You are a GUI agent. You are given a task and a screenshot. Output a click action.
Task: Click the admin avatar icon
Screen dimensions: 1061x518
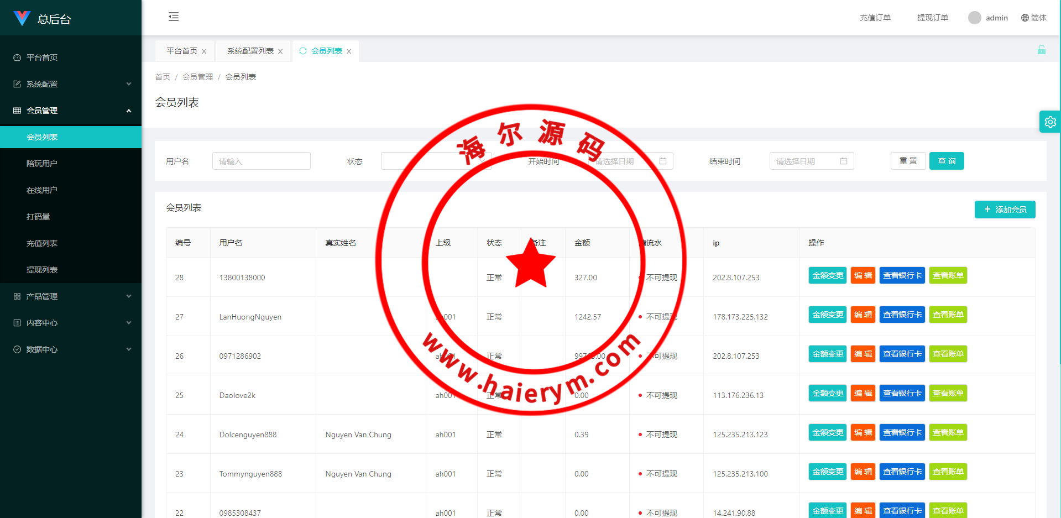click(974, 18)
